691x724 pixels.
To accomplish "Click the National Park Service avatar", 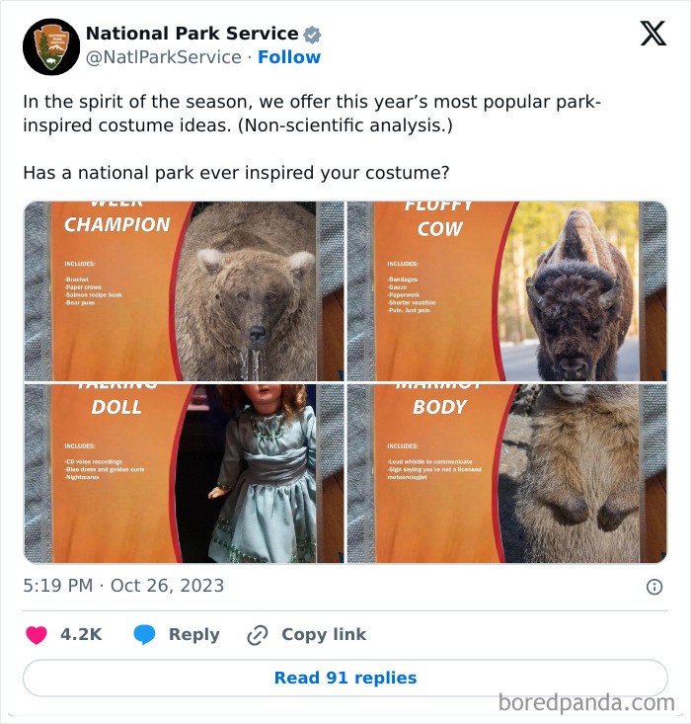I will click(51, 46).
